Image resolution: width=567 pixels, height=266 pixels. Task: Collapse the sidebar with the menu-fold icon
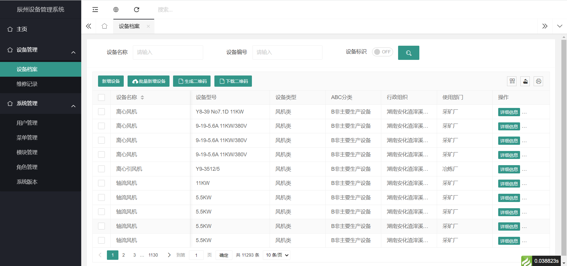pos(95,10)
